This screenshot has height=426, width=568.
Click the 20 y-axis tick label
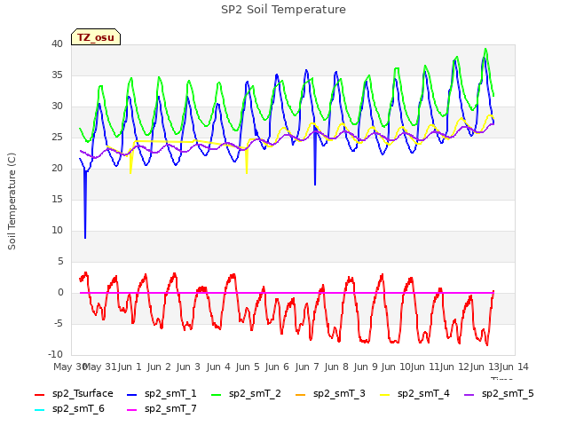point(57,168)
